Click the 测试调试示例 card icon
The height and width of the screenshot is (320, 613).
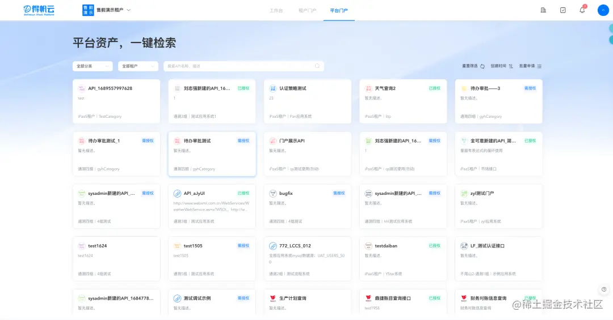coord(177,298)
